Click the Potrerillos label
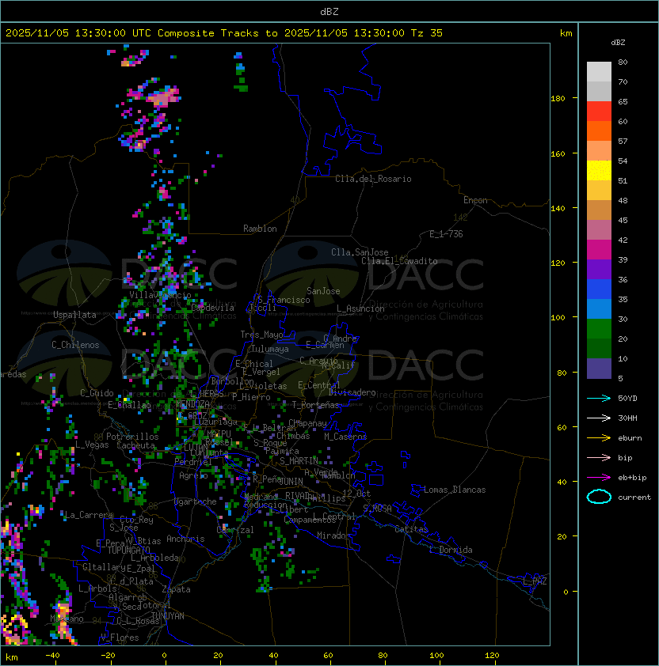 pyautogui.click(x=132, y=437)
